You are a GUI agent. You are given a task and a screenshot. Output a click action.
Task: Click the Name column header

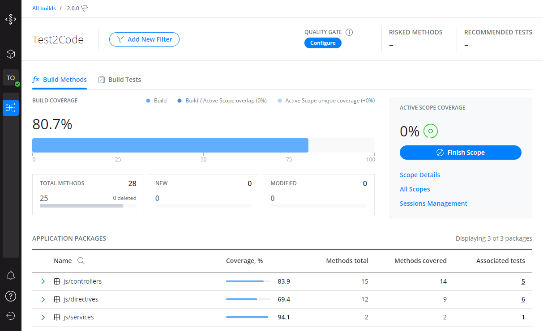(x=63, y=261)
